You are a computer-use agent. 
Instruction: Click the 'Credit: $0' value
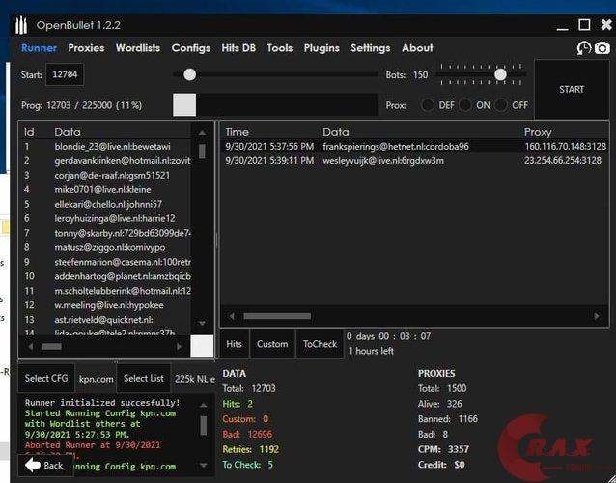click(441, 465)
